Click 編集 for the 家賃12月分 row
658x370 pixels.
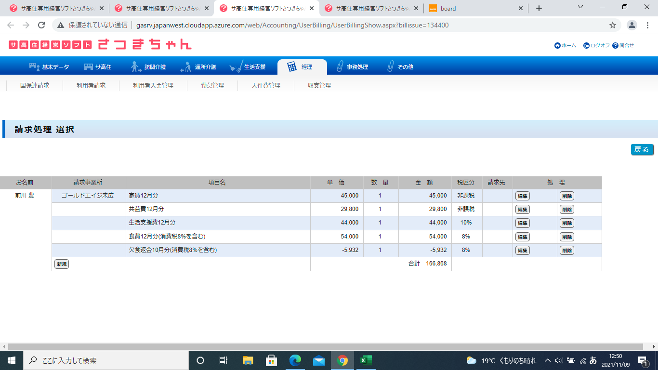522,196
